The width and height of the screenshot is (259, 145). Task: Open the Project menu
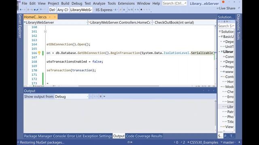[x=53, y=3]
